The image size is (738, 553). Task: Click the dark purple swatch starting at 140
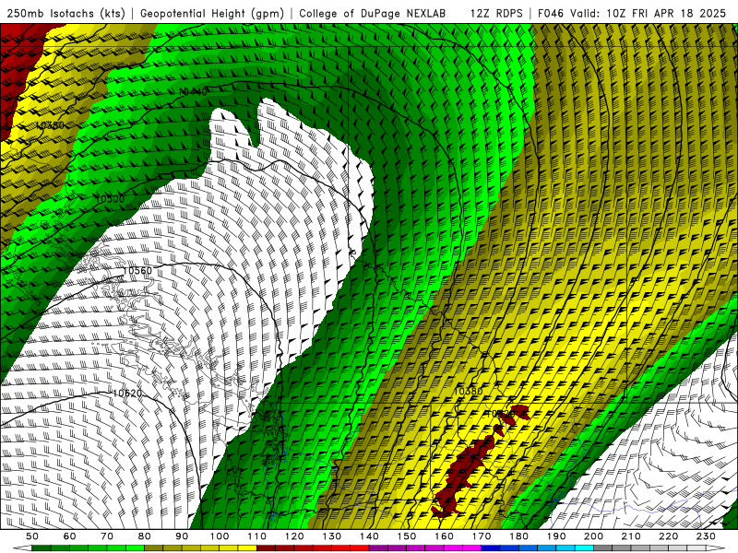coord(378,548)
